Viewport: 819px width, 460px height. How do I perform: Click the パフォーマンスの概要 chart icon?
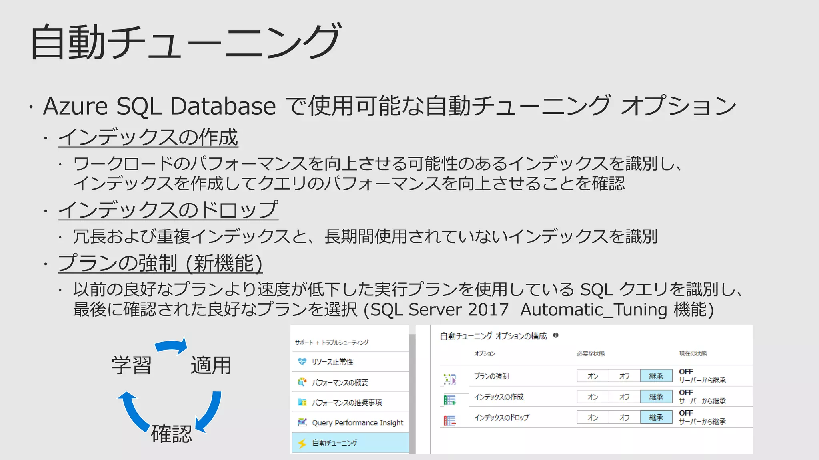(x=302, y=382)
